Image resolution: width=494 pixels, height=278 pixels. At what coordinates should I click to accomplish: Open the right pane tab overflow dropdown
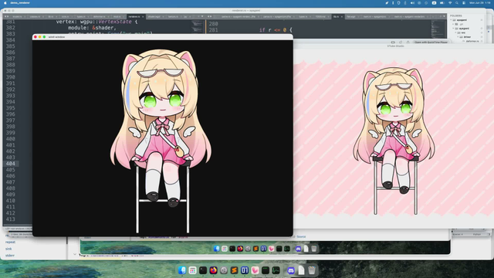coord(445,16)
